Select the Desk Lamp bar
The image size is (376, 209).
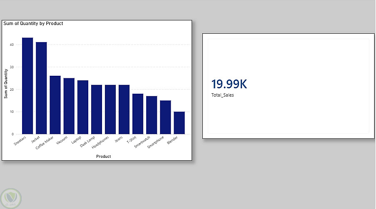tap(97, 109)
